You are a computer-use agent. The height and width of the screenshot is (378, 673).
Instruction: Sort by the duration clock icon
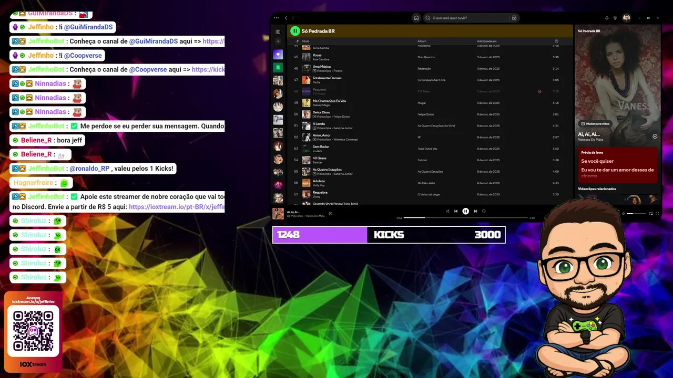pos(556,41)
